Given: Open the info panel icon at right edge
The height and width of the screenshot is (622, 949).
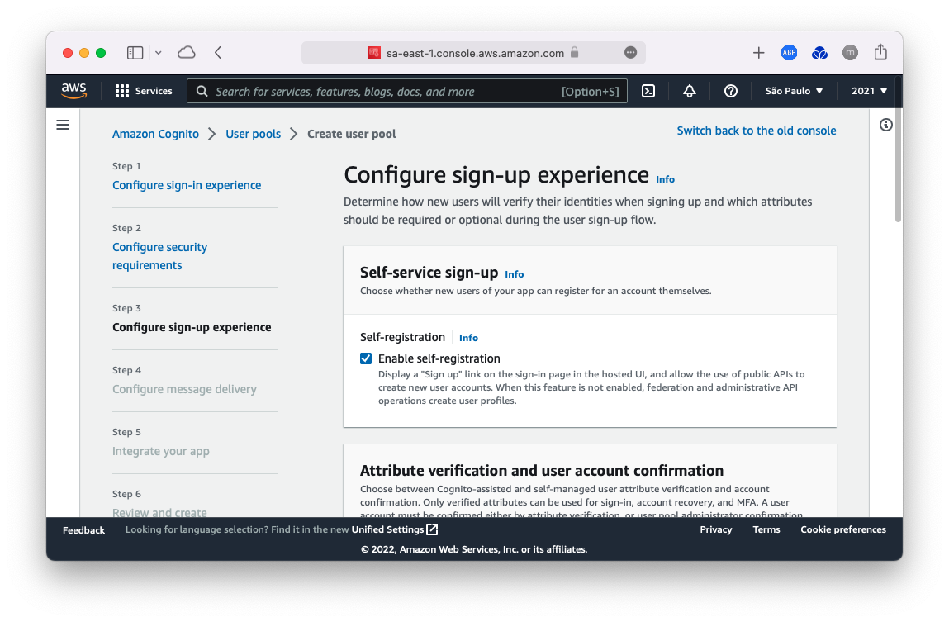Looking at the screenshot, I should coord(886,125).
